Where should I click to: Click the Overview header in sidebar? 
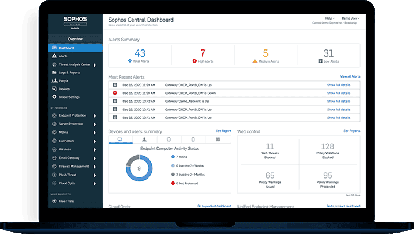click(x=75, y=39)
